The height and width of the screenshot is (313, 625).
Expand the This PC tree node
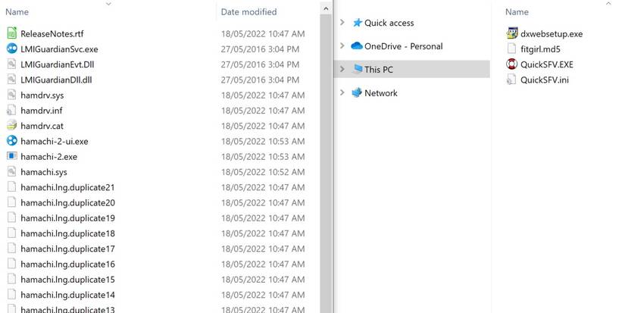pyautogui.click(x=343, y=70)
